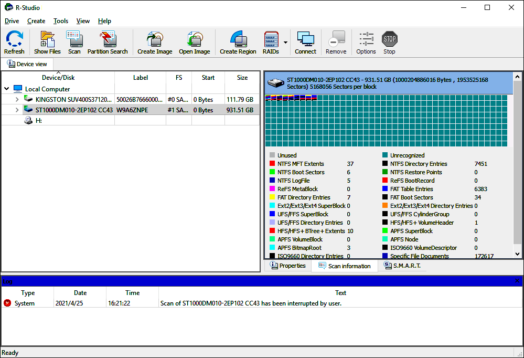Image resolution: width=524 pixels, height=358 pixels.
Task: Open Partition Search from the toolbar
Action: click(108, 42)
